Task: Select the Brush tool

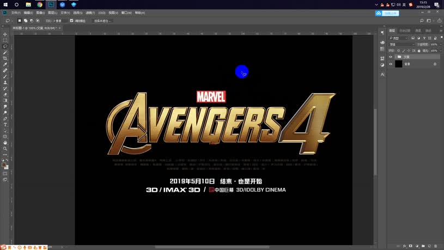Action: point(5,76)
